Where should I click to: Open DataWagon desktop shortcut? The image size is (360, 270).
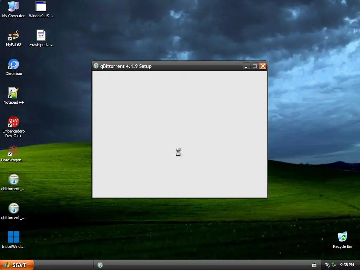(13, 154)
